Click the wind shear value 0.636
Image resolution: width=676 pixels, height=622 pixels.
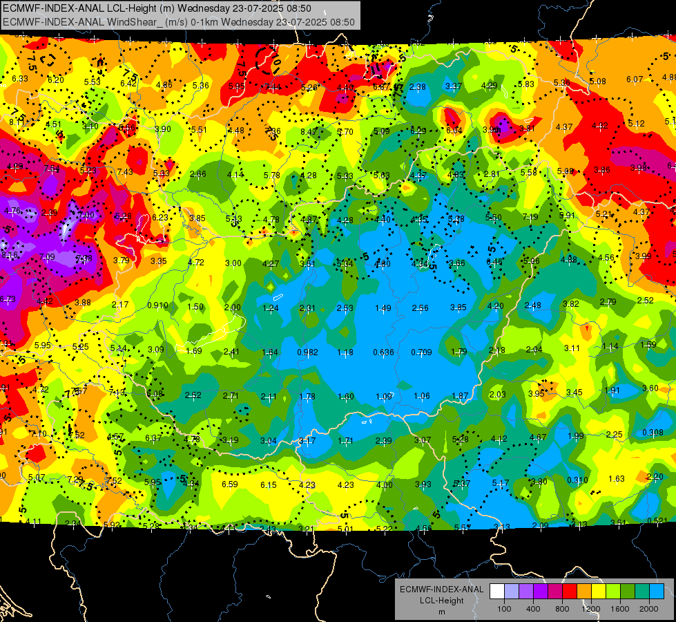tap(383, 352)
